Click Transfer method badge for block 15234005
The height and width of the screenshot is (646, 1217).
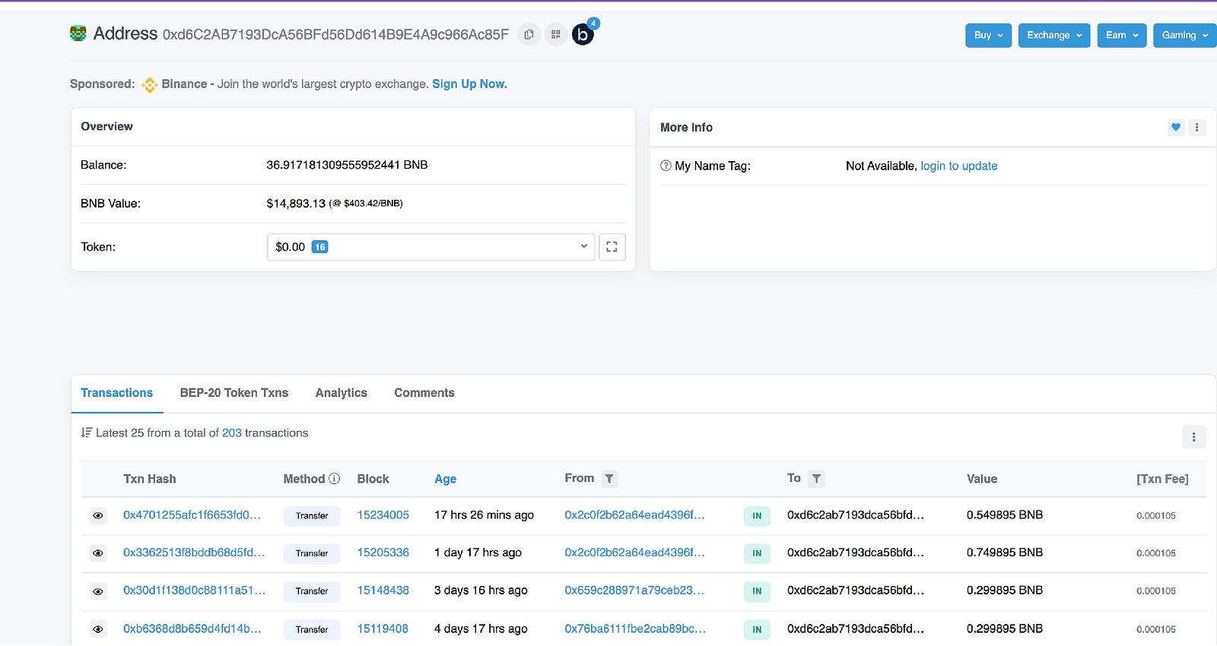point(312,516)
